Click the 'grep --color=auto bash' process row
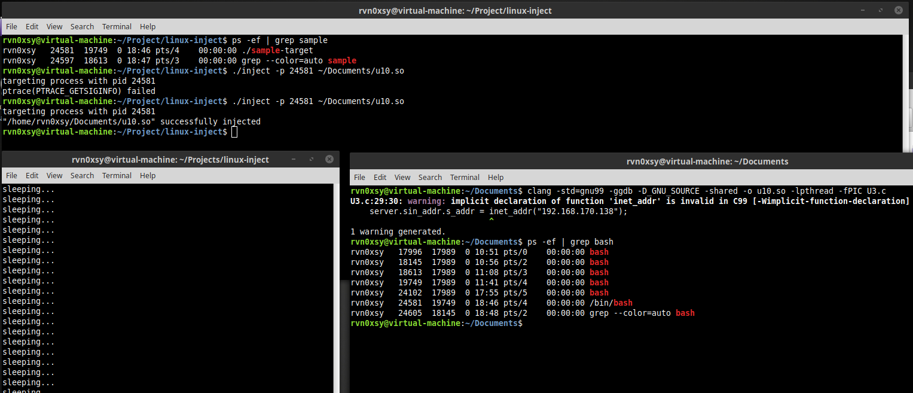Image resolution: width=913 pixels, height=393 pixels. coord(523,313)
